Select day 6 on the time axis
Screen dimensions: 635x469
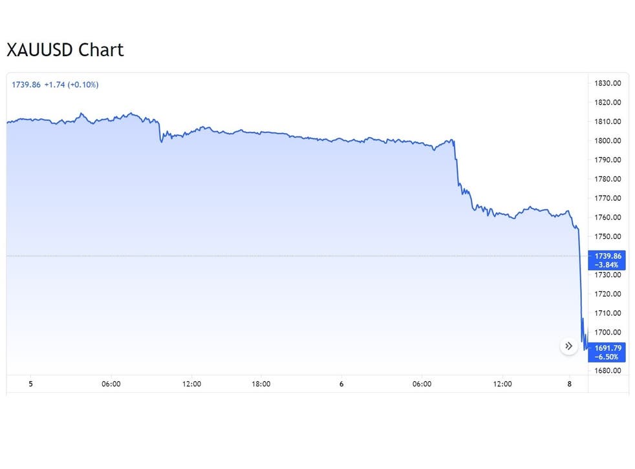[x=341, y=384]
